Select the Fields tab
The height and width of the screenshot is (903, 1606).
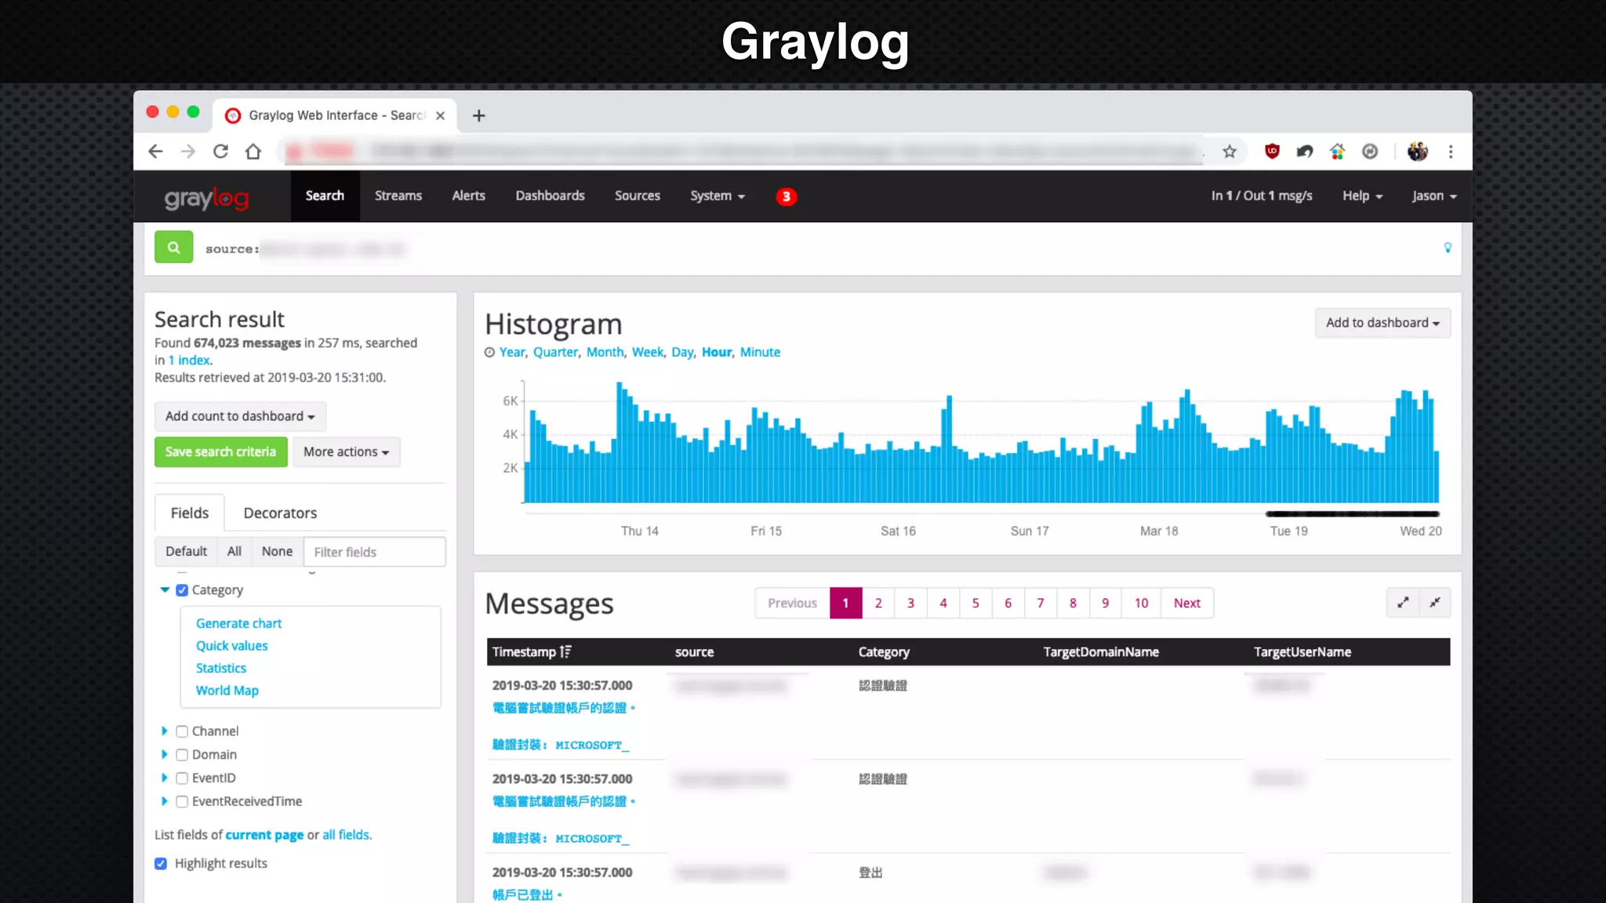pos(190,513)
